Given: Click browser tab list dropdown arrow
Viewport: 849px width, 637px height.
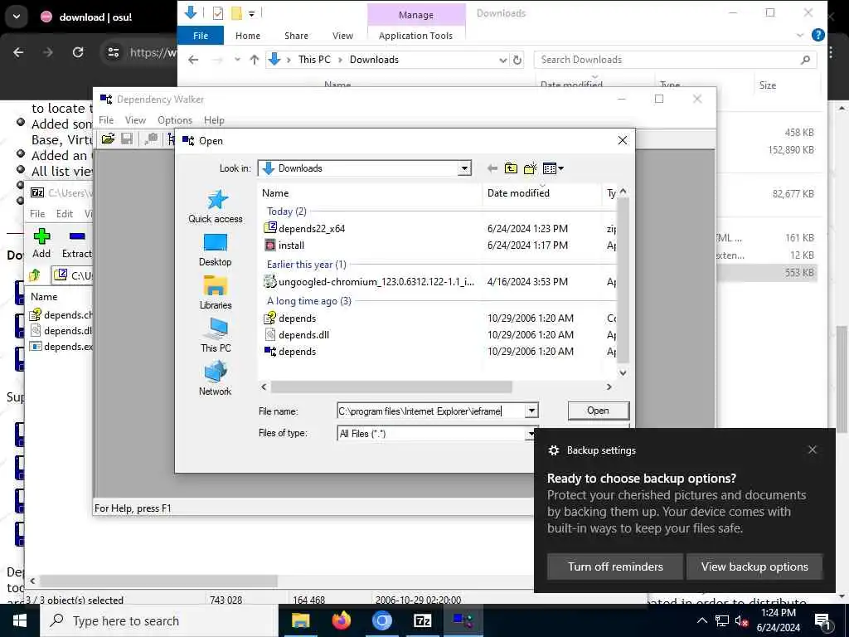Looking at the screenshot, I should point(17,17).
